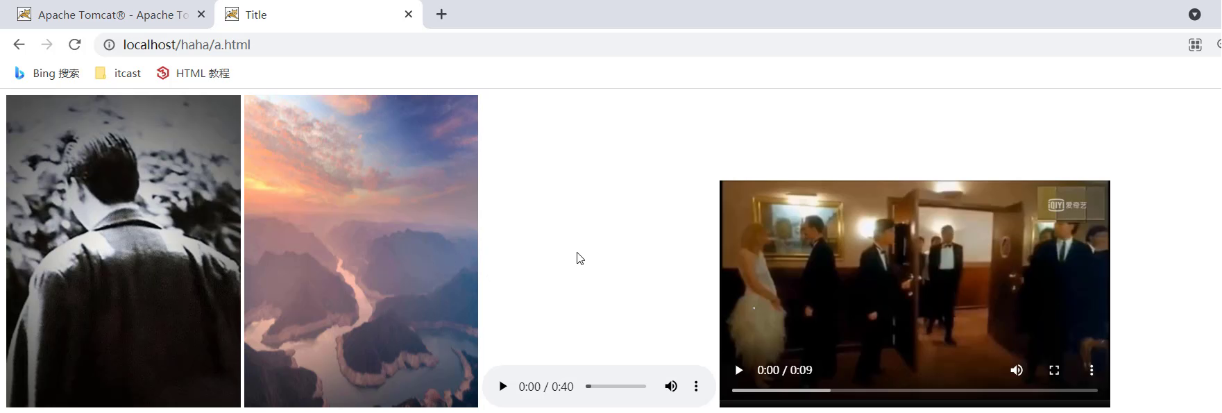
Task: Open the audio player more options menu
Action: point(696,387)
